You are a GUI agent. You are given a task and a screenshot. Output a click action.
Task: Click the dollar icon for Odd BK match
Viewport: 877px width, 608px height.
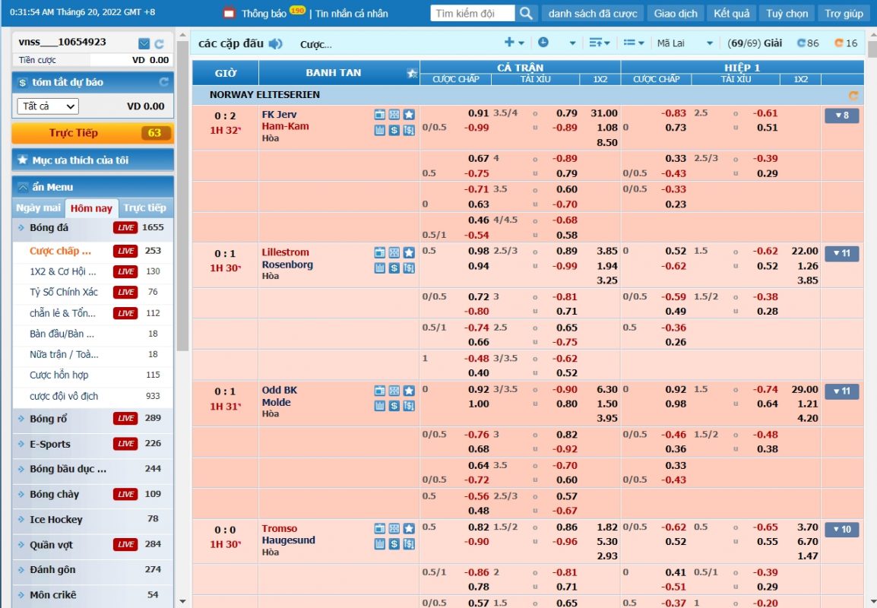pyautogui.click(x=394, y=406)
